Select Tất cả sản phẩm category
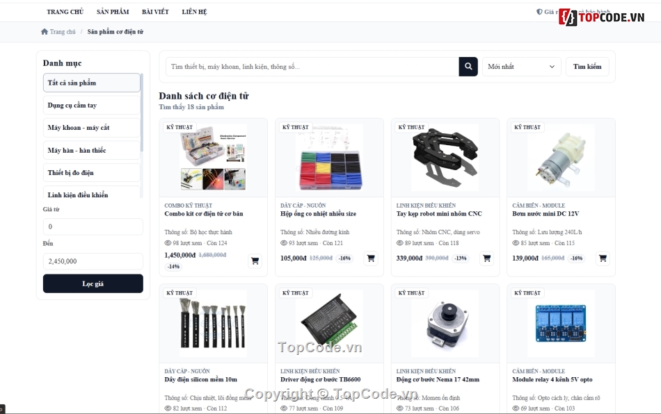 [x=91, y=83]
